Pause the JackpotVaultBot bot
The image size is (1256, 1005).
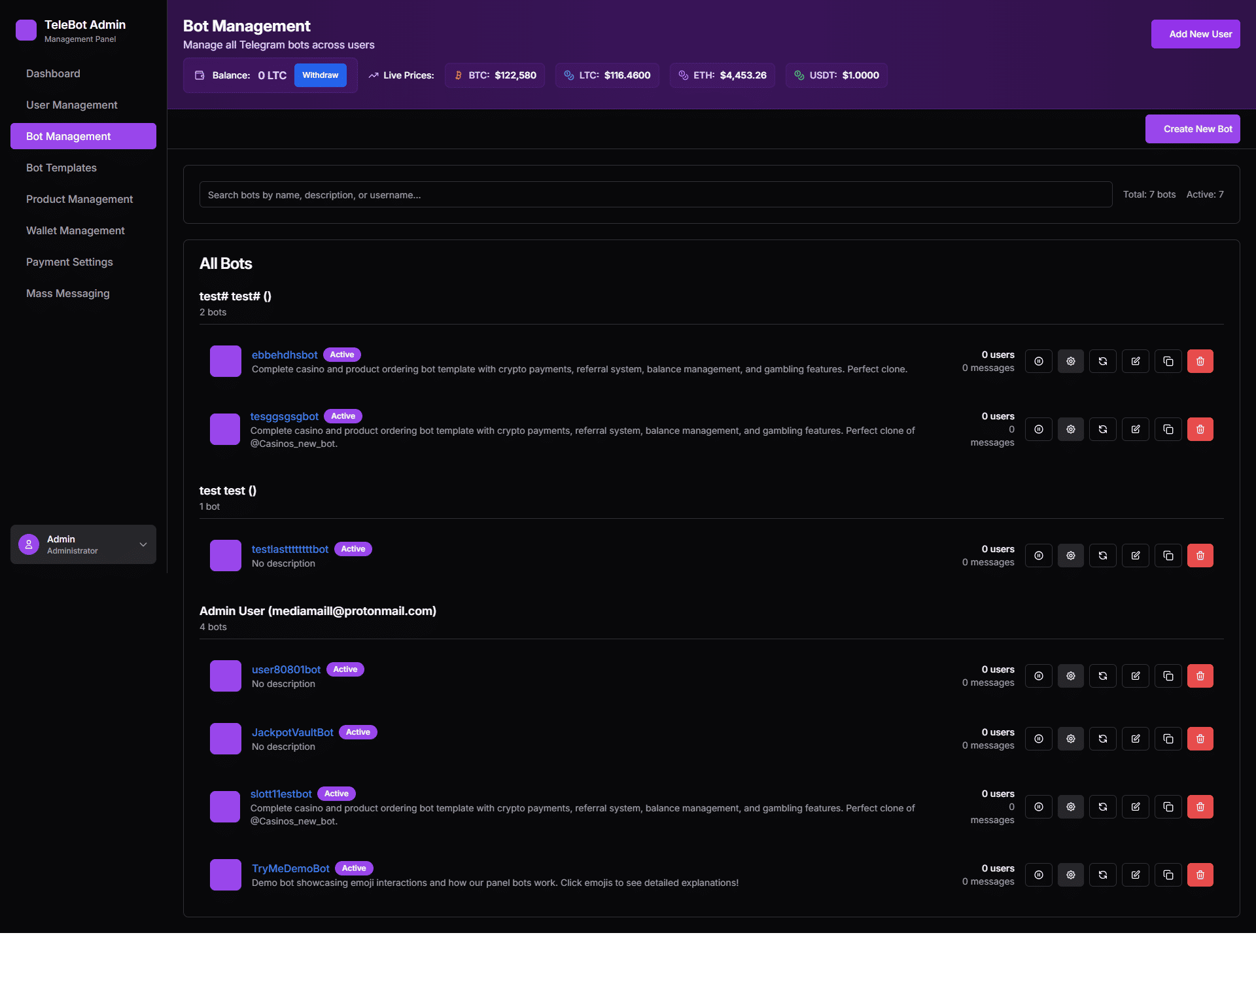point(1038,739)
